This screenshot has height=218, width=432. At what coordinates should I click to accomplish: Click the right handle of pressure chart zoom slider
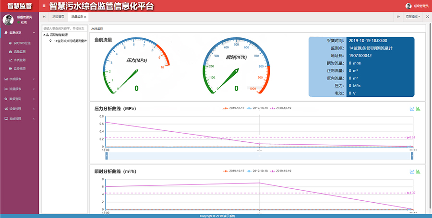tap(412, 156)
